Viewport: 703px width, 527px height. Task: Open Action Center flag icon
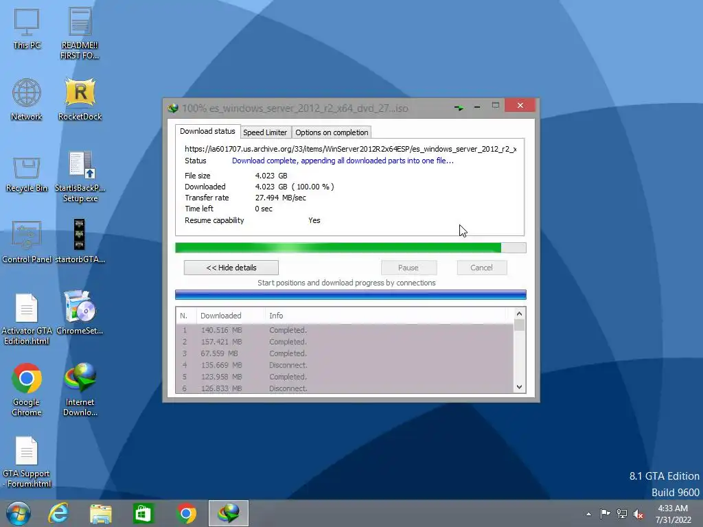[605, 513]
